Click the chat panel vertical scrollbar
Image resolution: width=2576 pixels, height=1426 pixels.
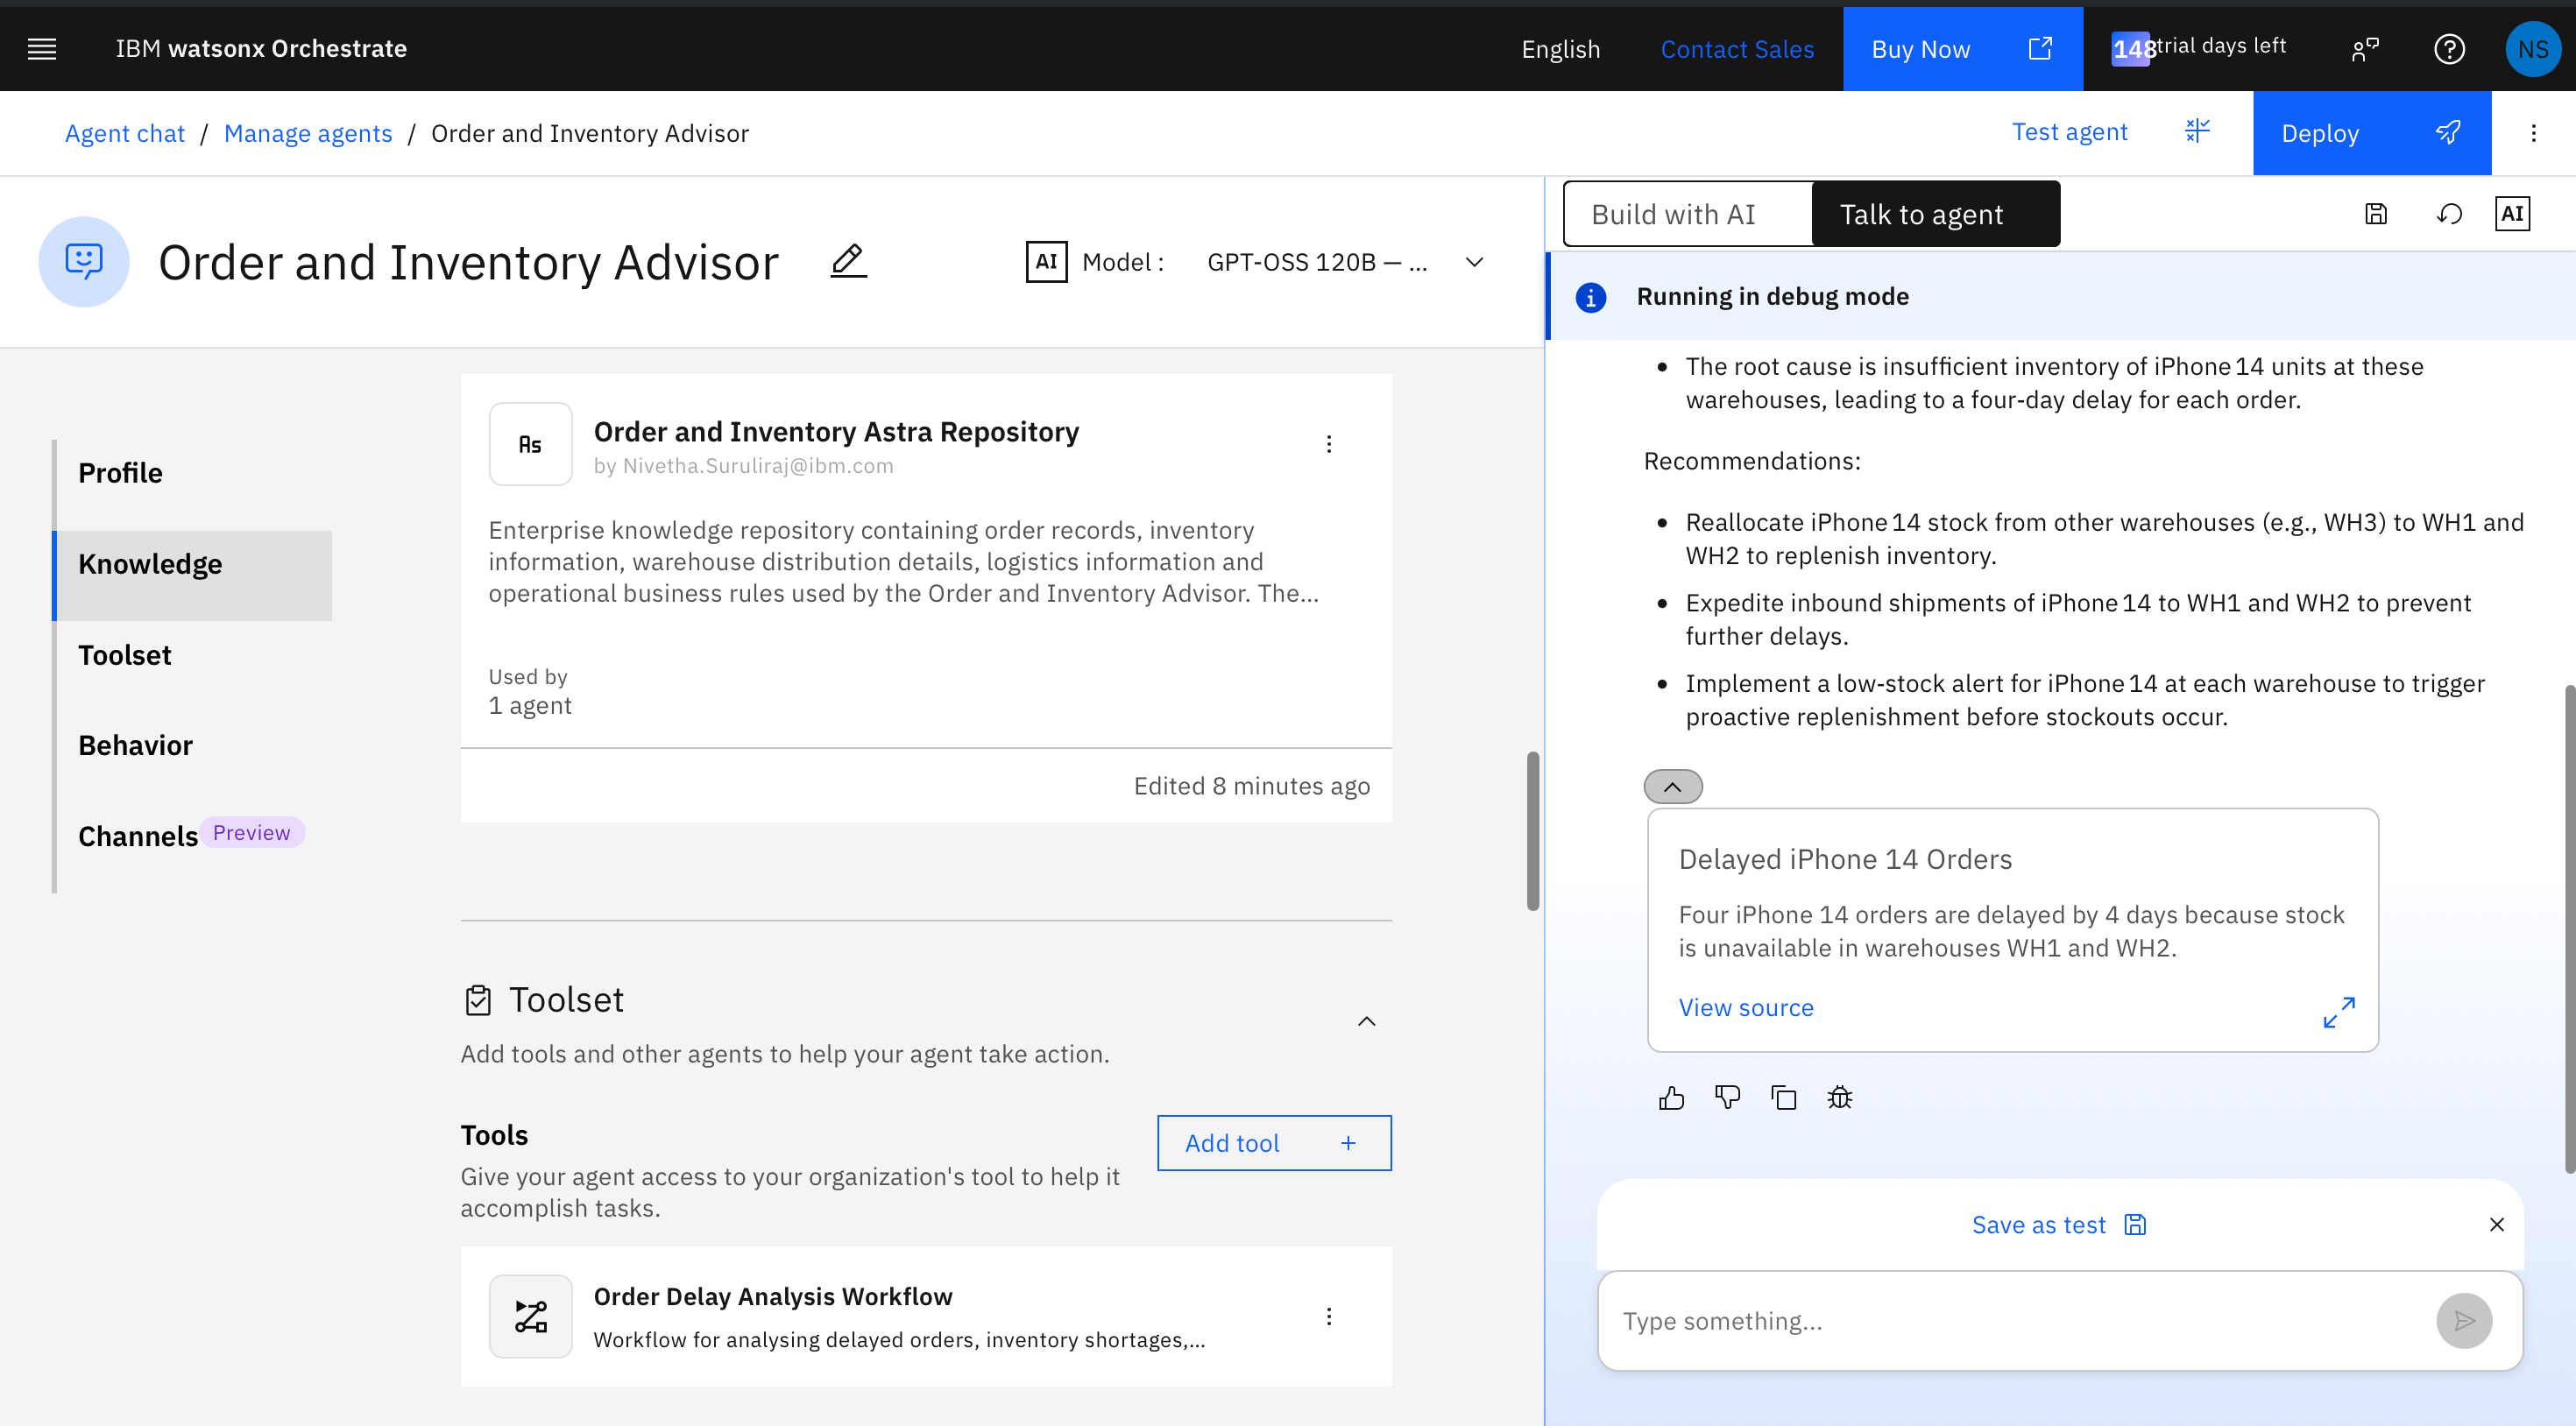click(x=2569, y=930)
